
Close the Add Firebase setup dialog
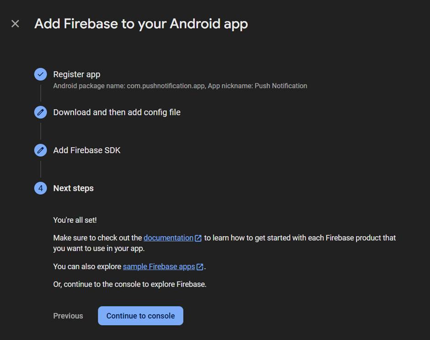[16, 24]
